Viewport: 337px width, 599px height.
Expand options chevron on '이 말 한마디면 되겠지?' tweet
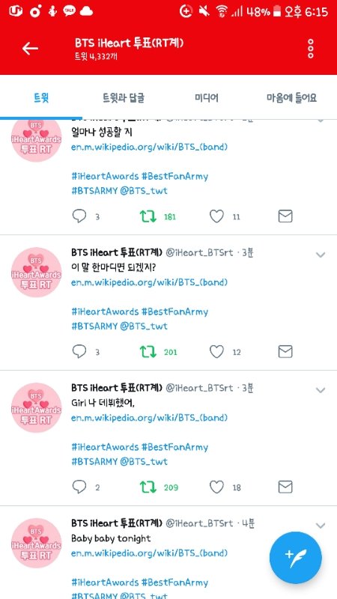321,255
